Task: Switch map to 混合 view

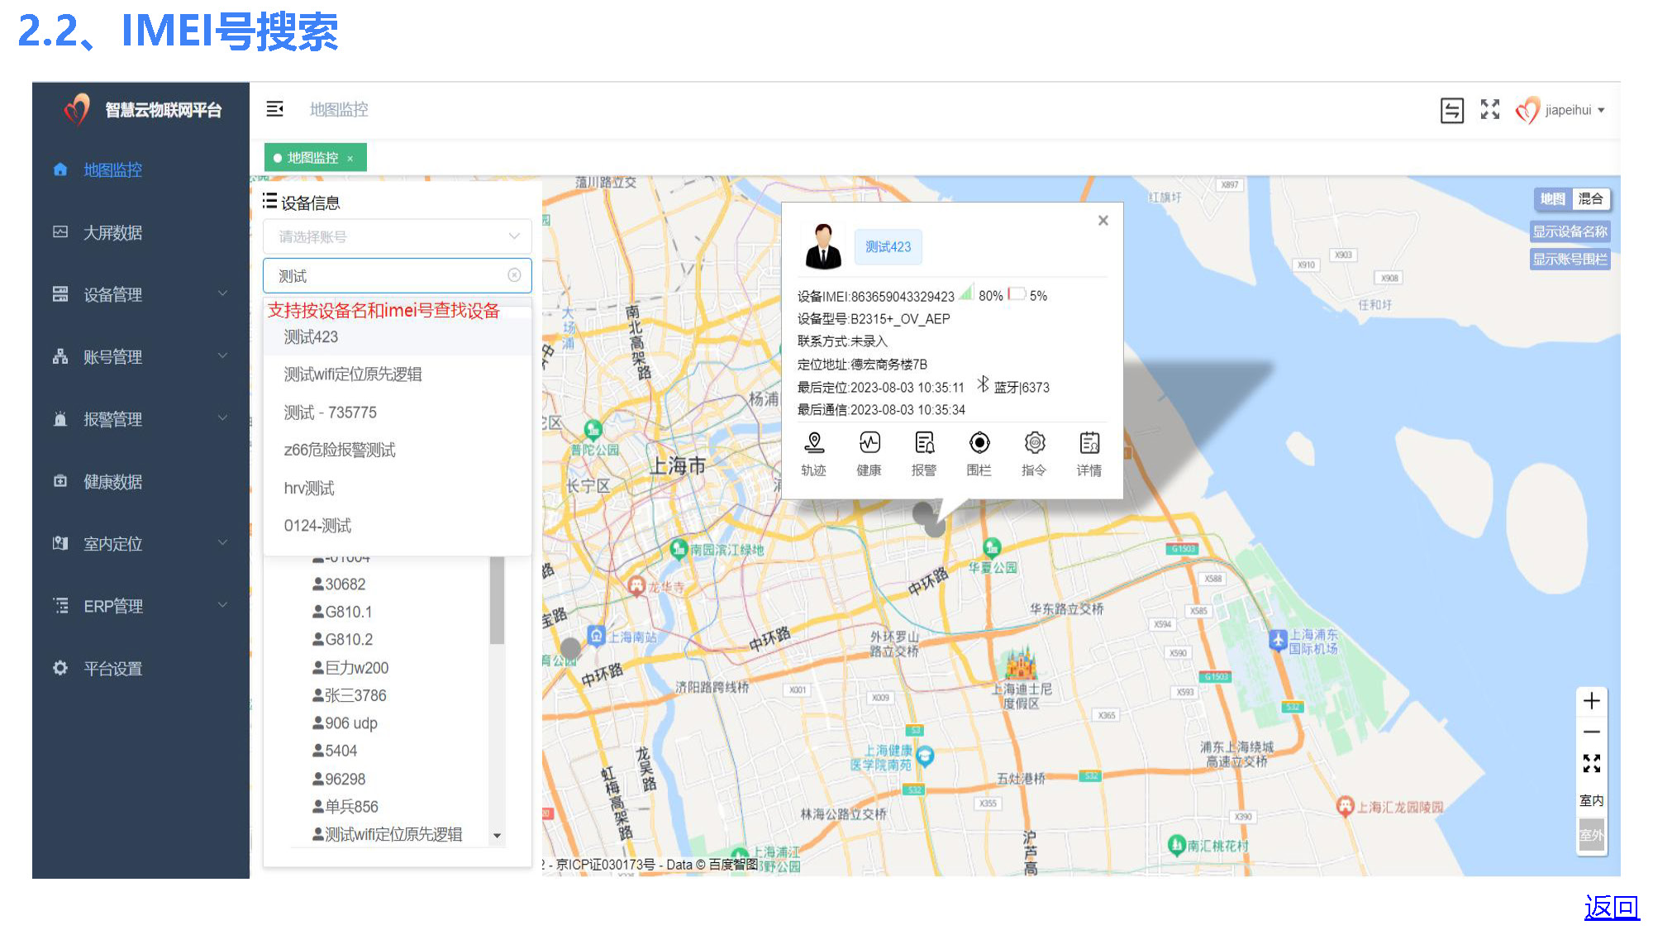Action: 1591,199
